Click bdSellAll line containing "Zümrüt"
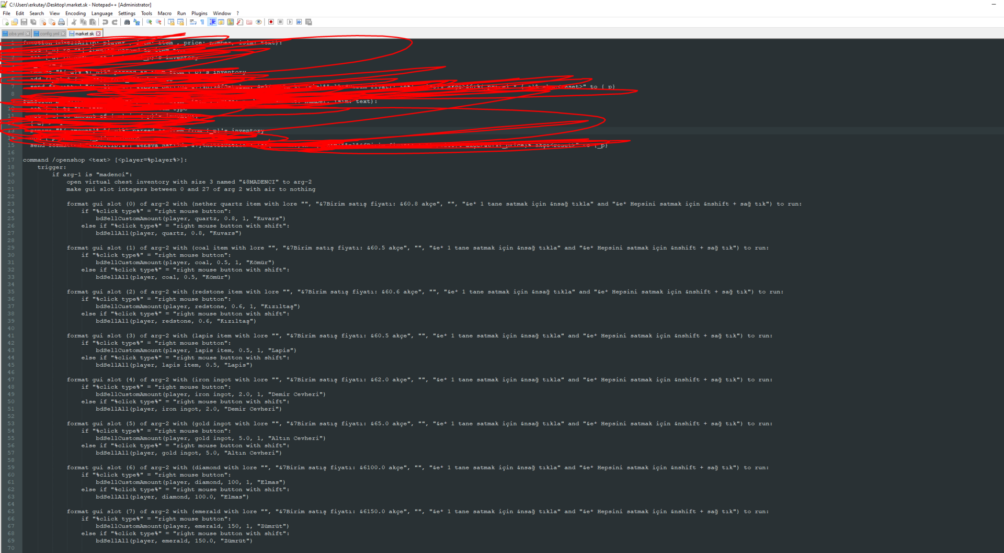The width and height of the screenshot is (1004, 553). tap(174, 541)
